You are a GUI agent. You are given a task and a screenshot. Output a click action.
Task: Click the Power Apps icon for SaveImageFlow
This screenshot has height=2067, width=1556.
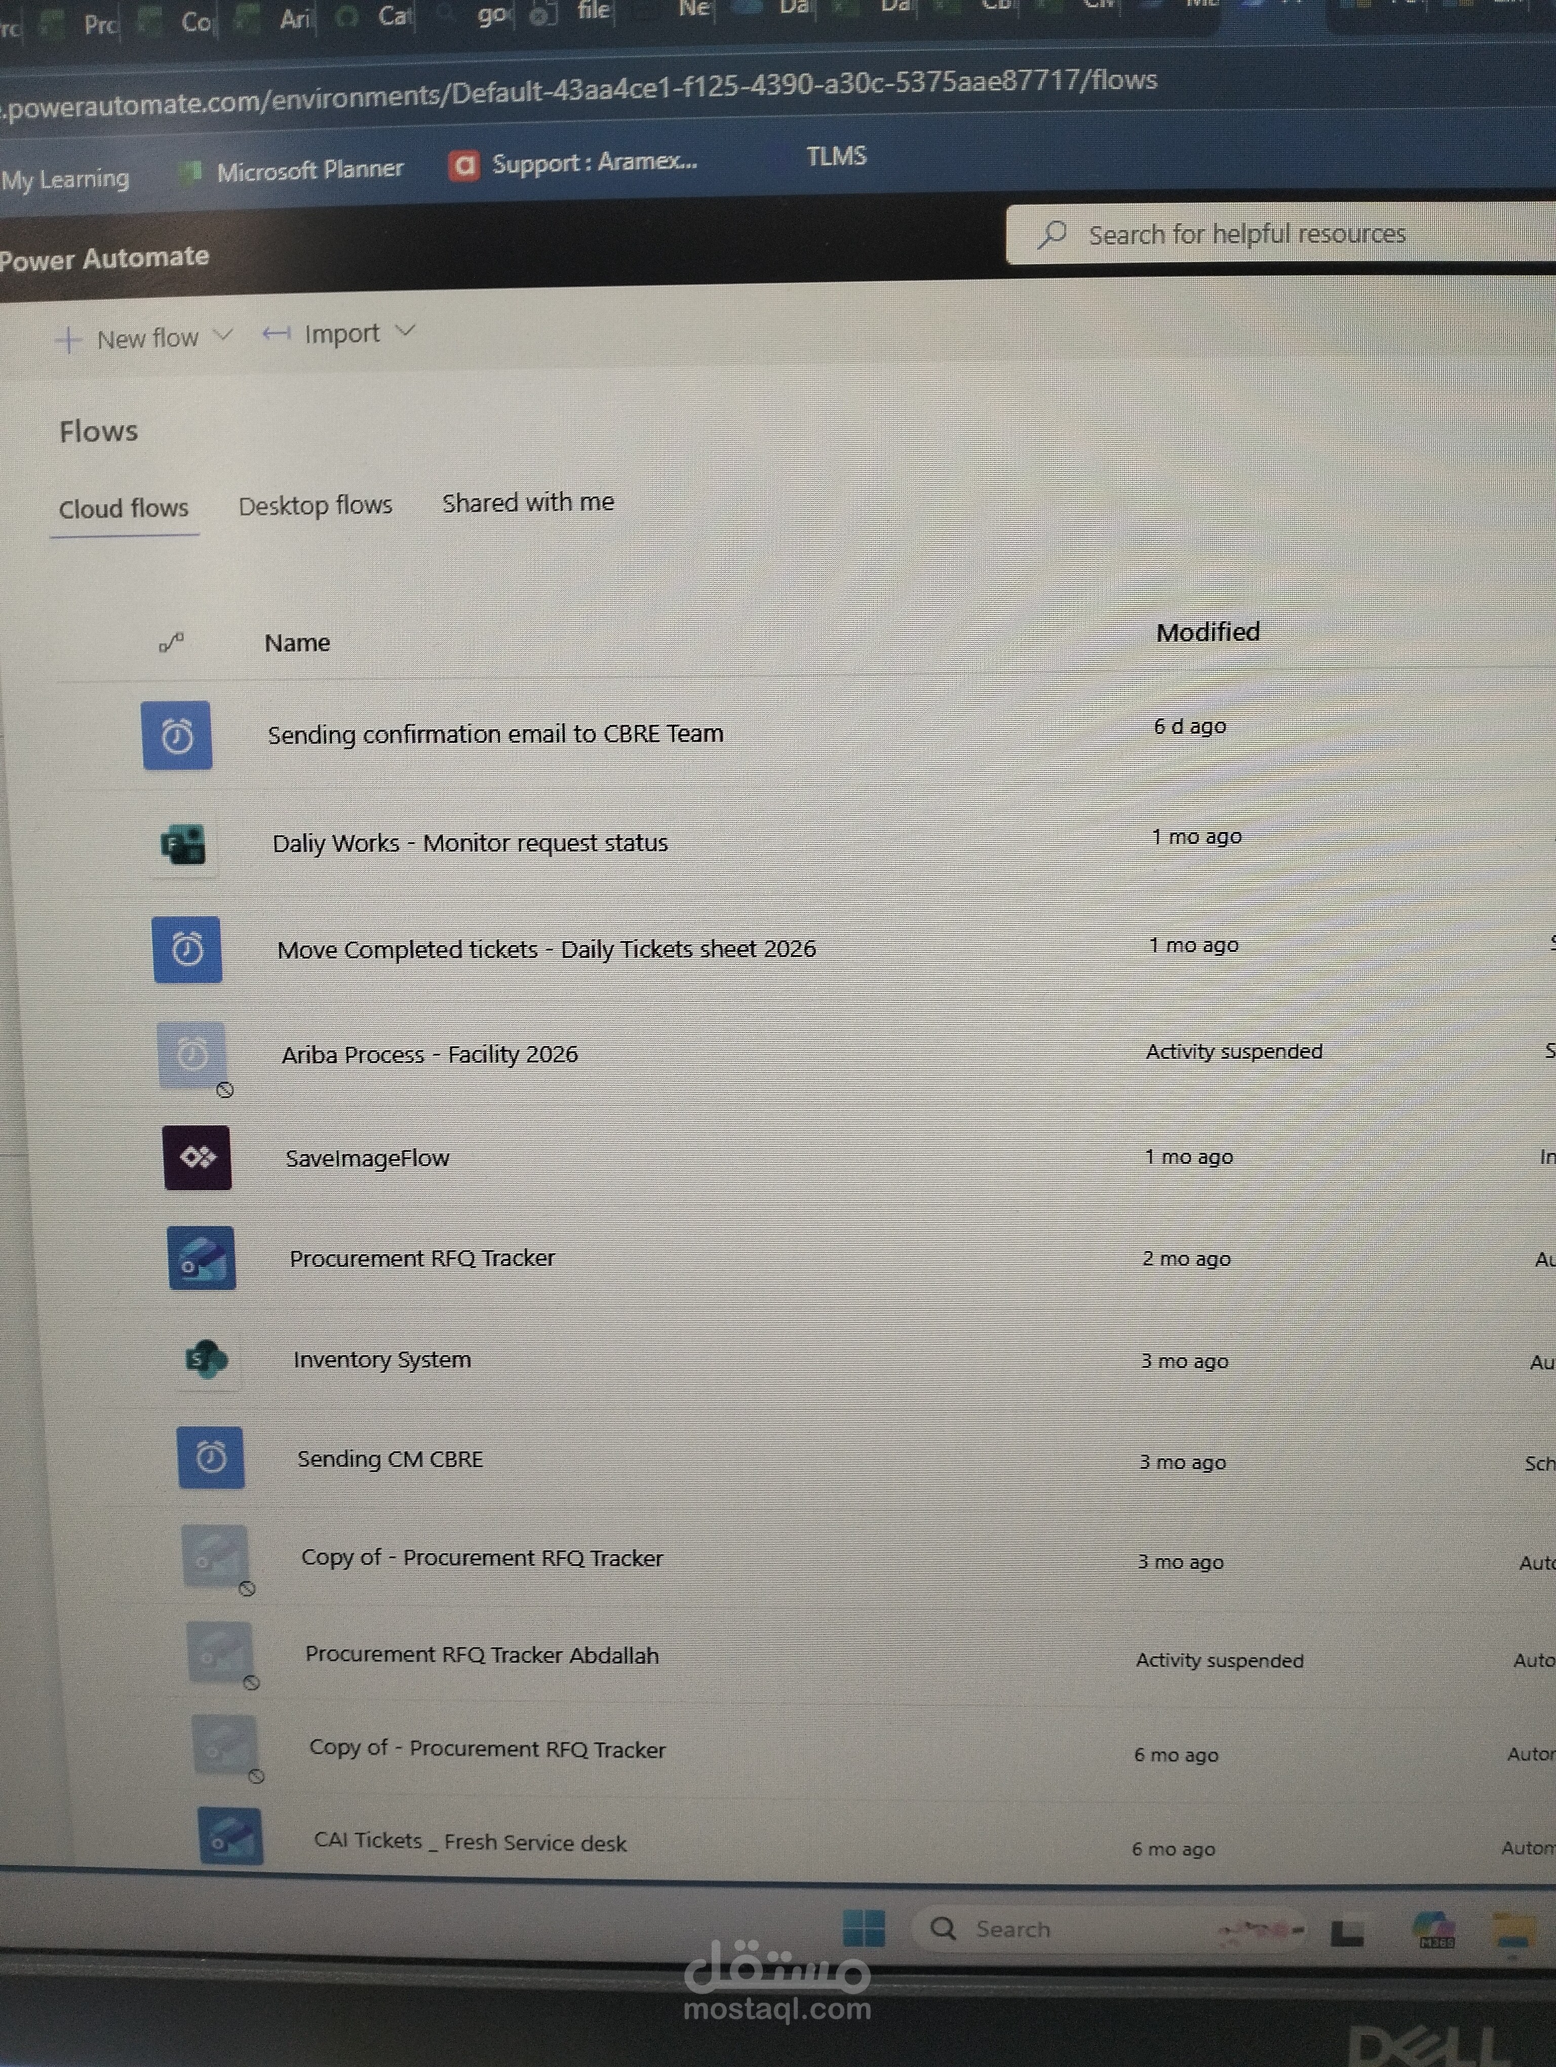pos(197,1158)
